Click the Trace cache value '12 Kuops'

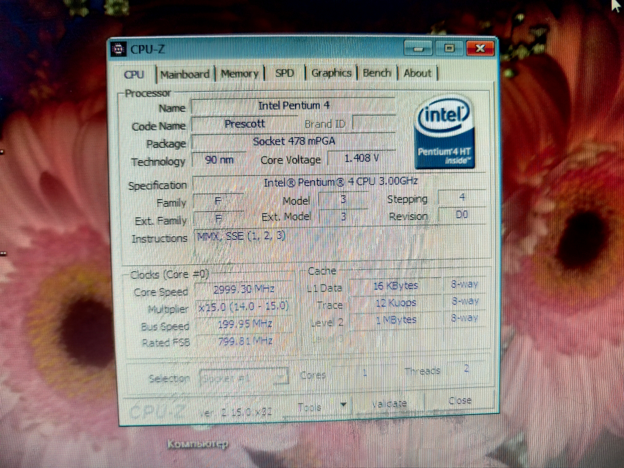[x=395, y=303]
